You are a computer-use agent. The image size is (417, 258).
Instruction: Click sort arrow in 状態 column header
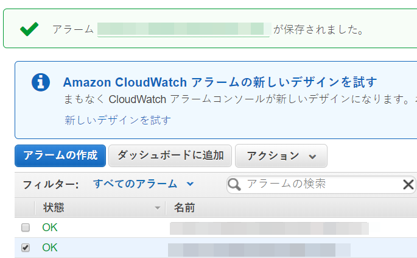(158, 208)
